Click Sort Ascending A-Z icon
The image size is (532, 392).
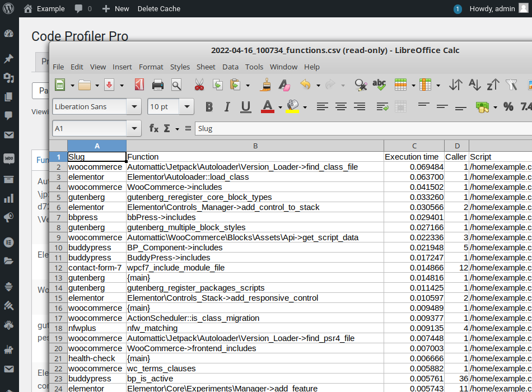point(475,85)
